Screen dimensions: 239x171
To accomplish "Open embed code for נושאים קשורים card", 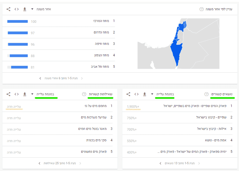I will (x=136, y=94).
